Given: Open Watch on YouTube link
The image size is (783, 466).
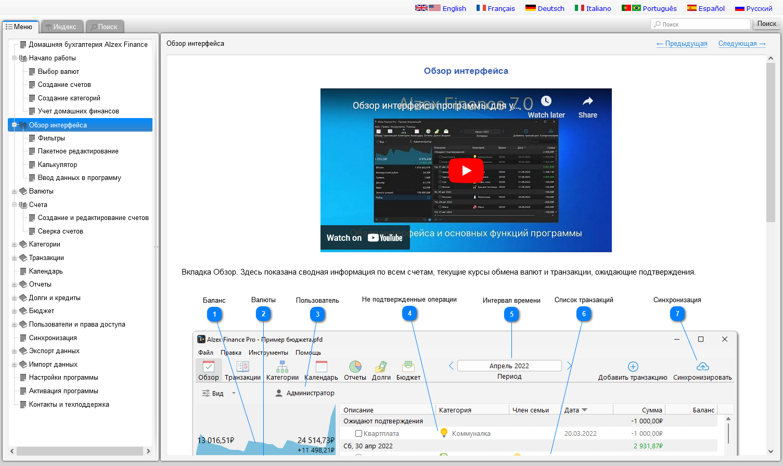Looking at the screenshot, I should (365, 238).
